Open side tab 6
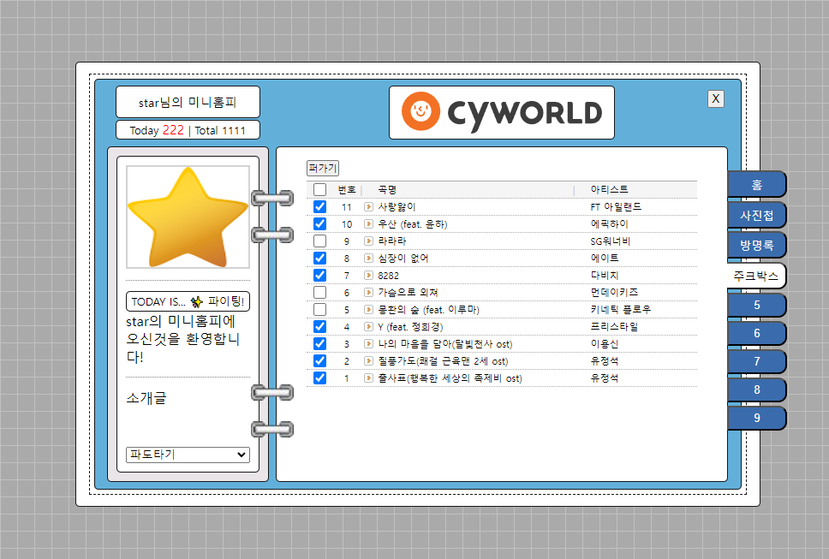829x559 pixels. pyautogui.click(x=756, y=333)
